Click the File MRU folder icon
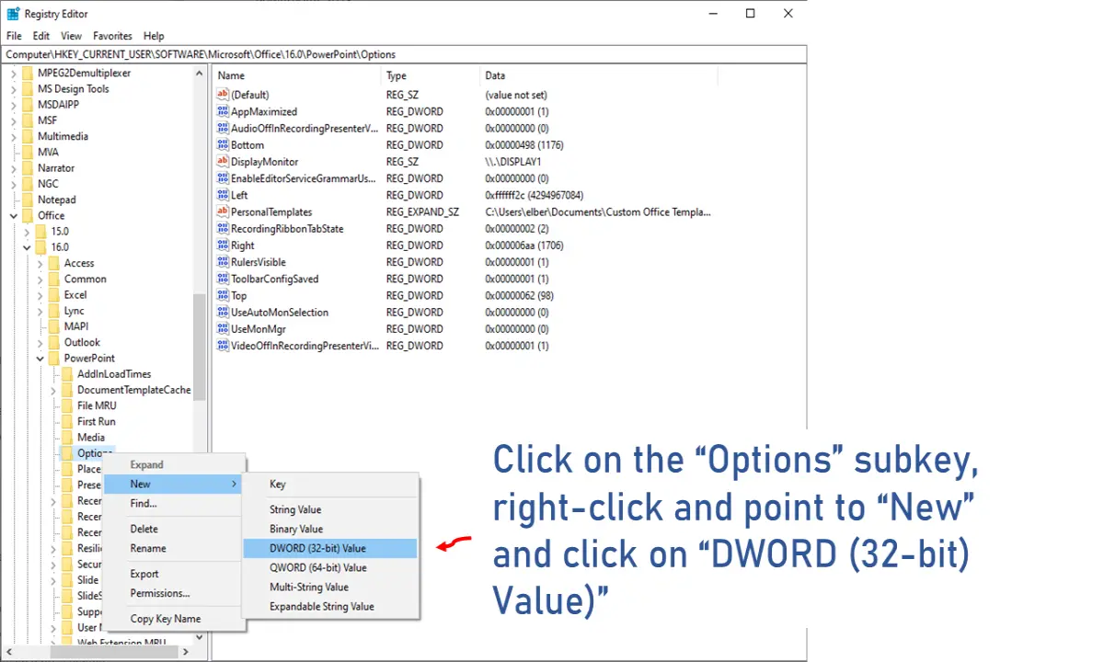 (x=67, y=405)
